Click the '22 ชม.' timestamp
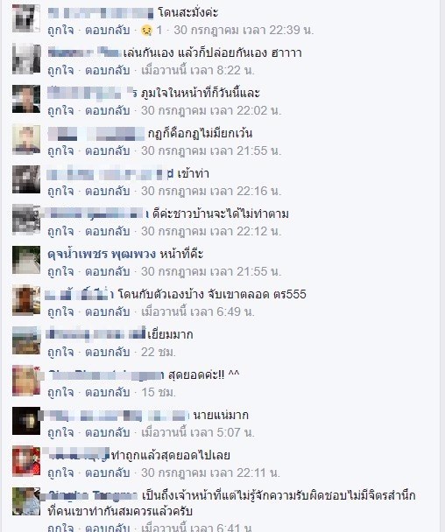The image size is (445, 532). point(159,352)
